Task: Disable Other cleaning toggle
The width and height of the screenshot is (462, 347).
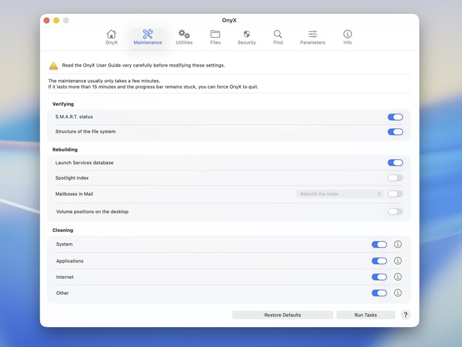Action: click(x=379, y=293)
